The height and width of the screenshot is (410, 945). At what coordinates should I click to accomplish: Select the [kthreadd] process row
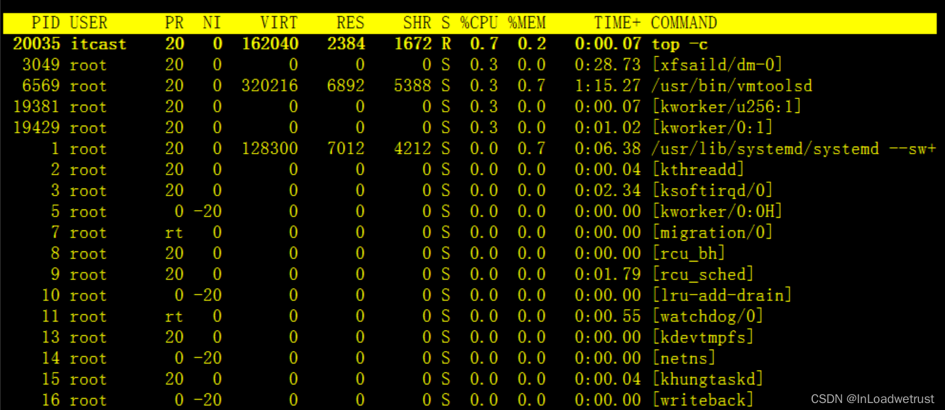(x=470, y=169)
